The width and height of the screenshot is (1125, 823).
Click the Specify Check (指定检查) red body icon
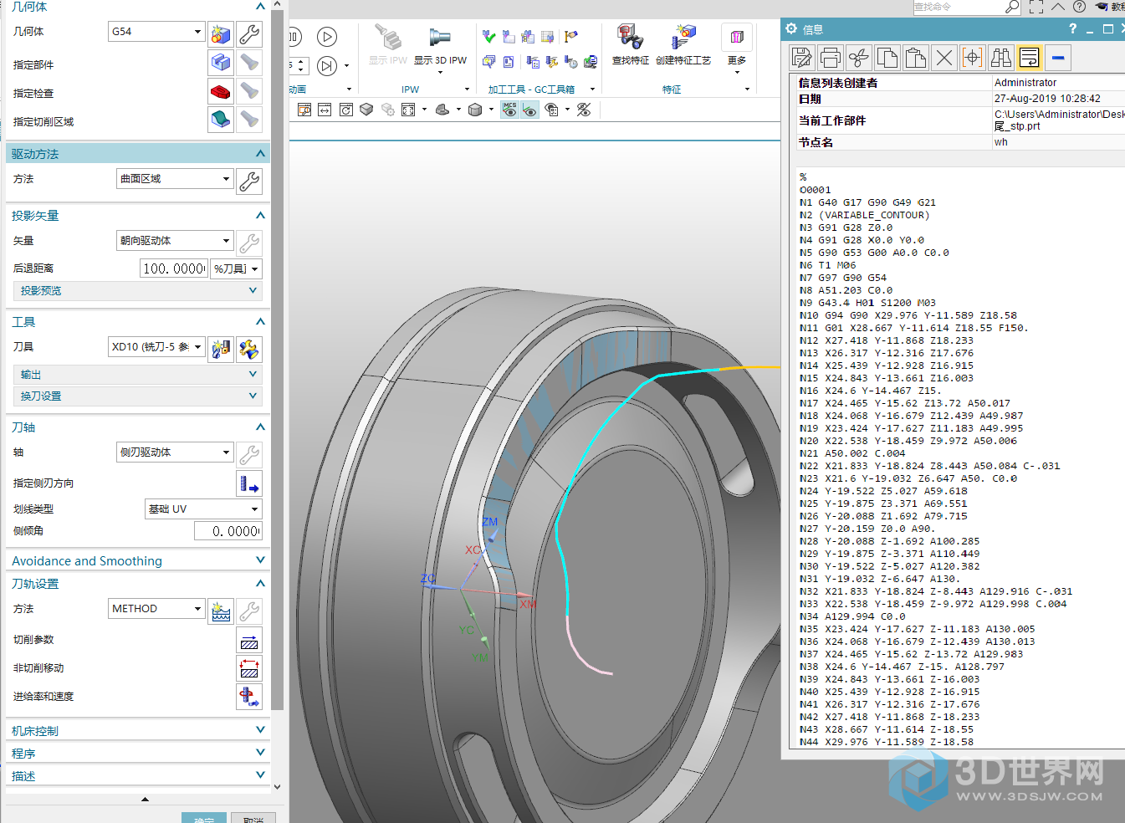pyautogui.click(x=221, y=91)
